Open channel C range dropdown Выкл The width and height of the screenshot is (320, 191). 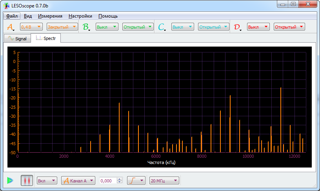(183, 27)
